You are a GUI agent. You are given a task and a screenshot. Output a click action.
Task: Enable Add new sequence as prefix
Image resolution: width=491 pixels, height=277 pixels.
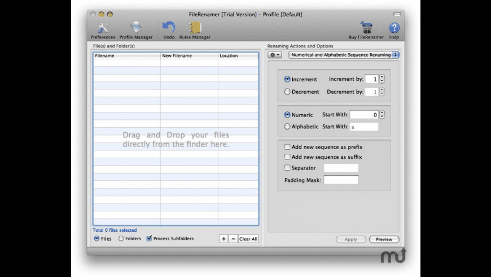click(x=287, y=147)
